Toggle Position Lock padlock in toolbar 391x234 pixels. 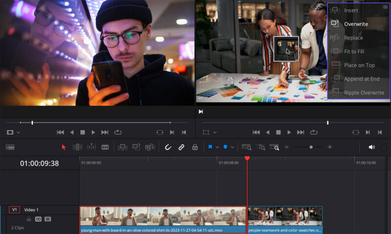pos(195,147)
